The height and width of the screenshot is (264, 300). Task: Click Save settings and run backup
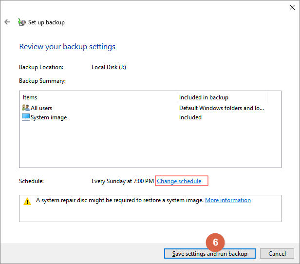click(209, 254)
